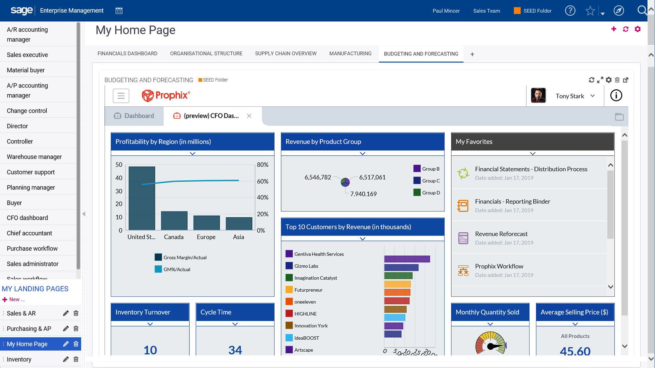Switch to the Manufacturing tab
This screenshot has height=368, width=655.
click(x=350, y=53)
